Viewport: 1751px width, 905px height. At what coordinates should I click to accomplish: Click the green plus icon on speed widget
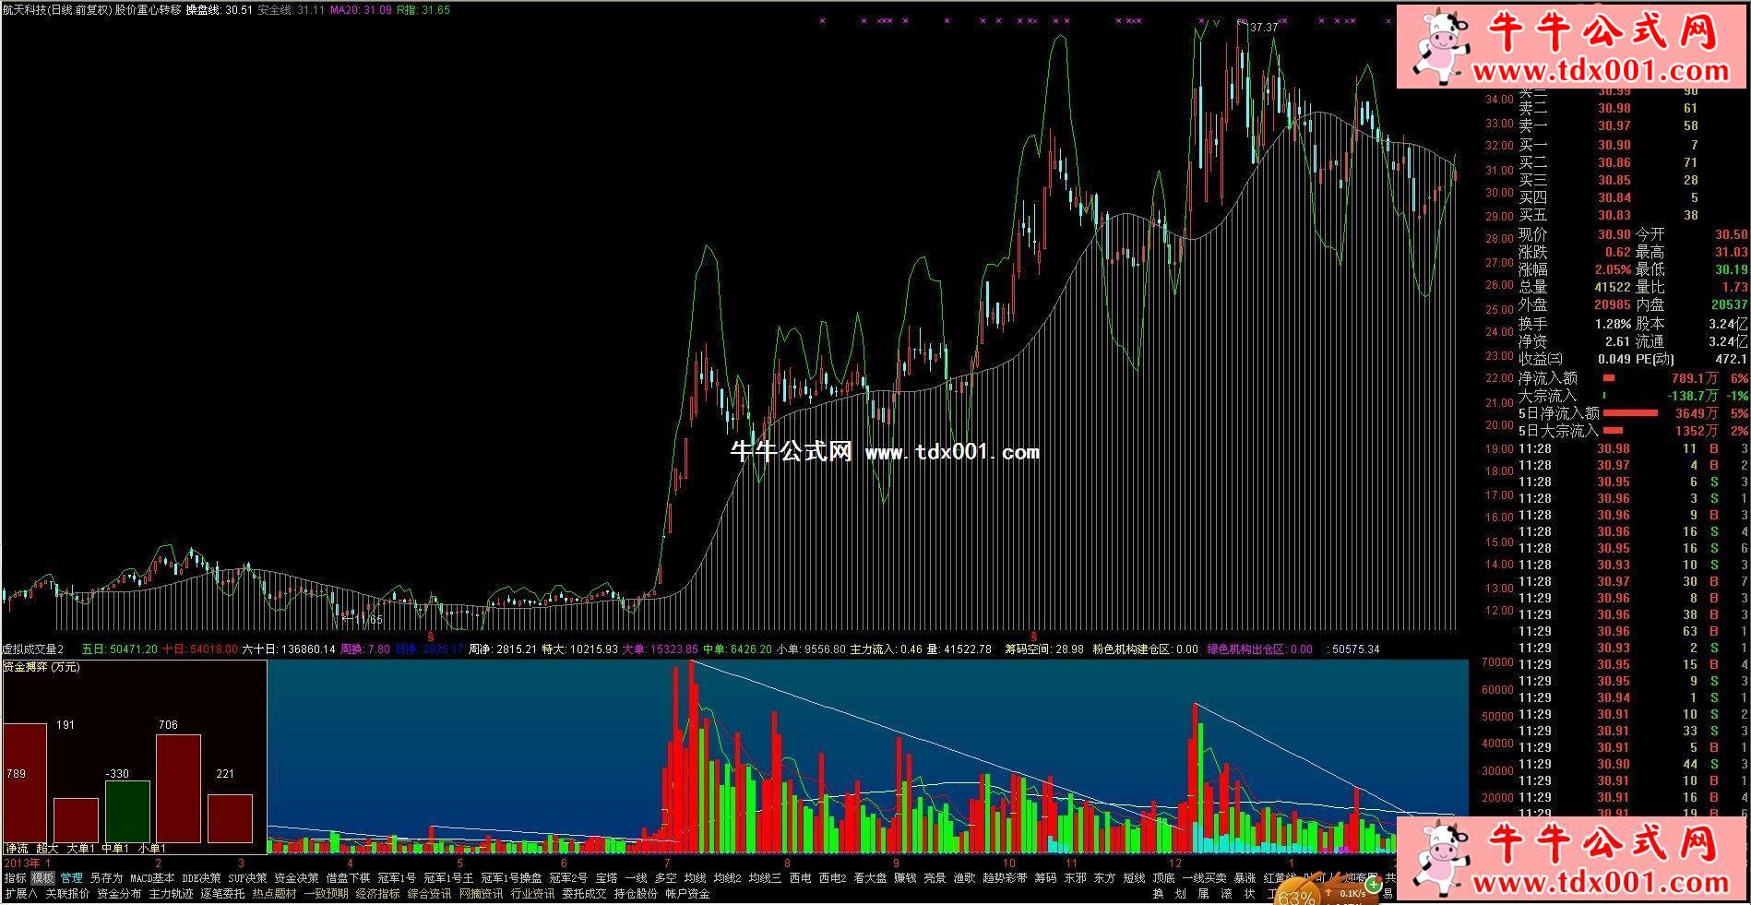(1374, 885)
